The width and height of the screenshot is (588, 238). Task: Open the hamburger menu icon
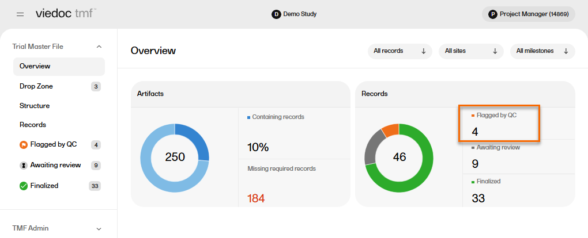[20, 14]
